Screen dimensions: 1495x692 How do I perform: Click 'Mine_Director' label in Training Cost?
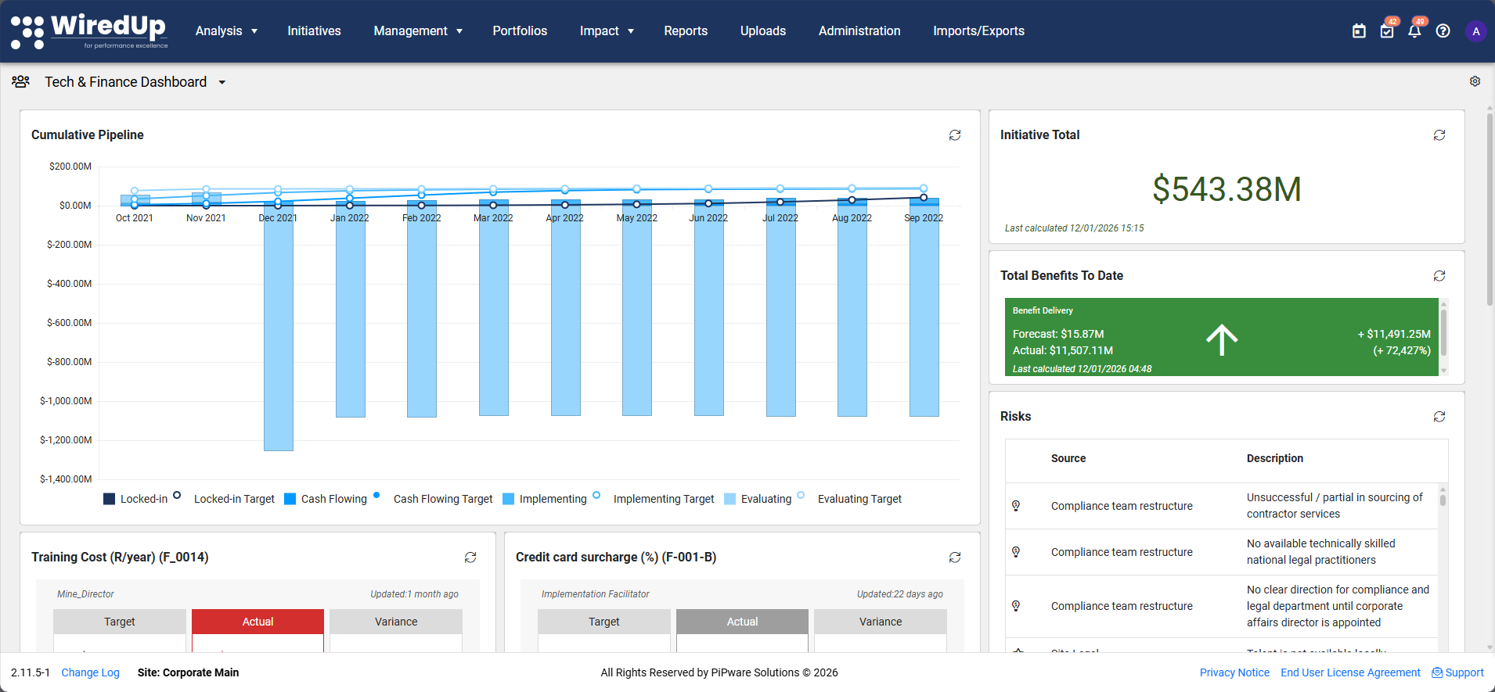pyautogui.click(x=85, y=594)
